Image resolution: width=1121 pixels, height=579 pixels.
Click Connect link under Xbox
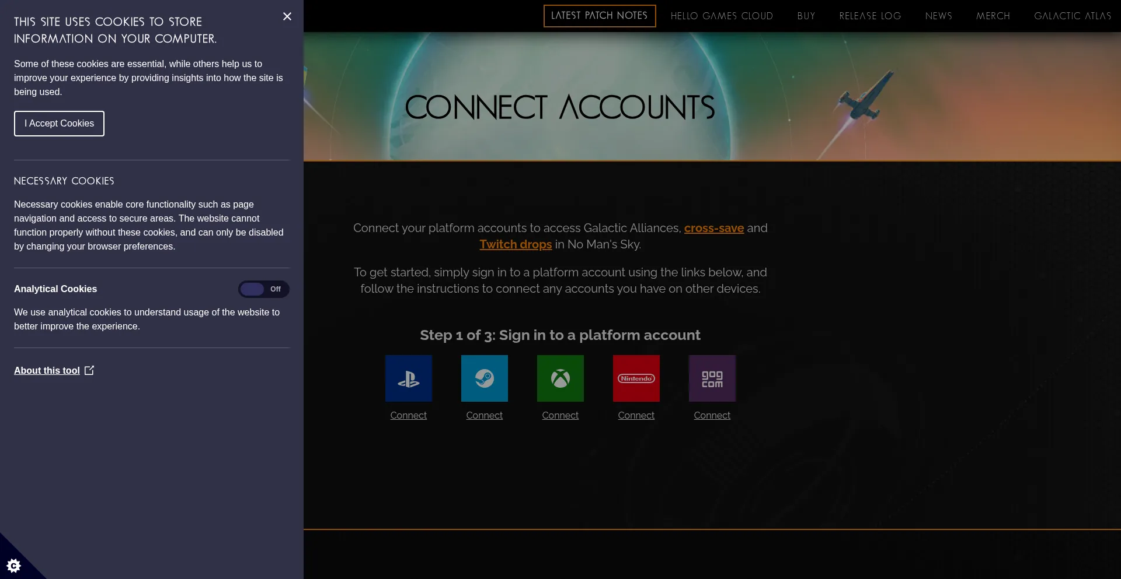[560, 415]
